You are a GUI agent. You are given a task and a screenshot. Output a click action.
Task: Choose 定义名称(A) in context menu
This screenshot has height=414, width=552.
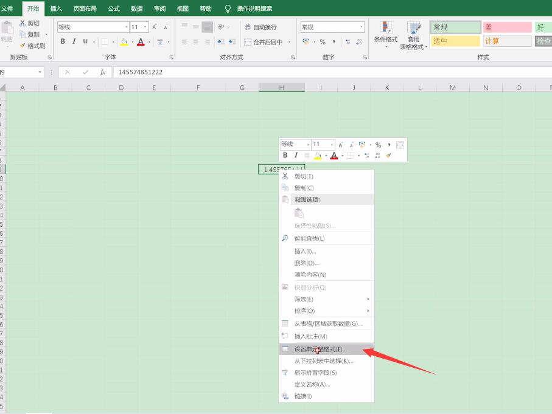(326, 384)
